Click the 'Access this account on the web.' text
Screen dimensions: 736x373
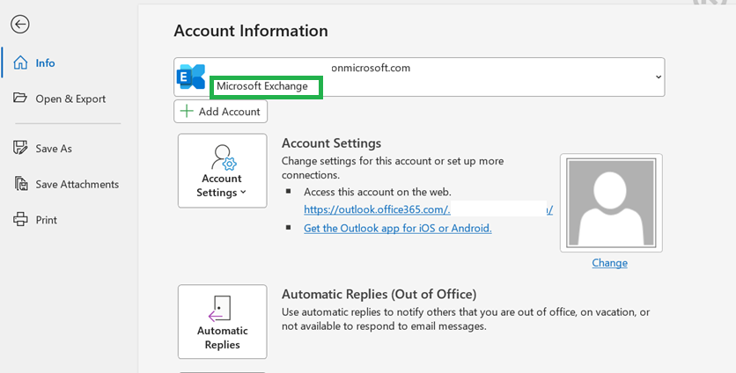(x=378, y=192)
